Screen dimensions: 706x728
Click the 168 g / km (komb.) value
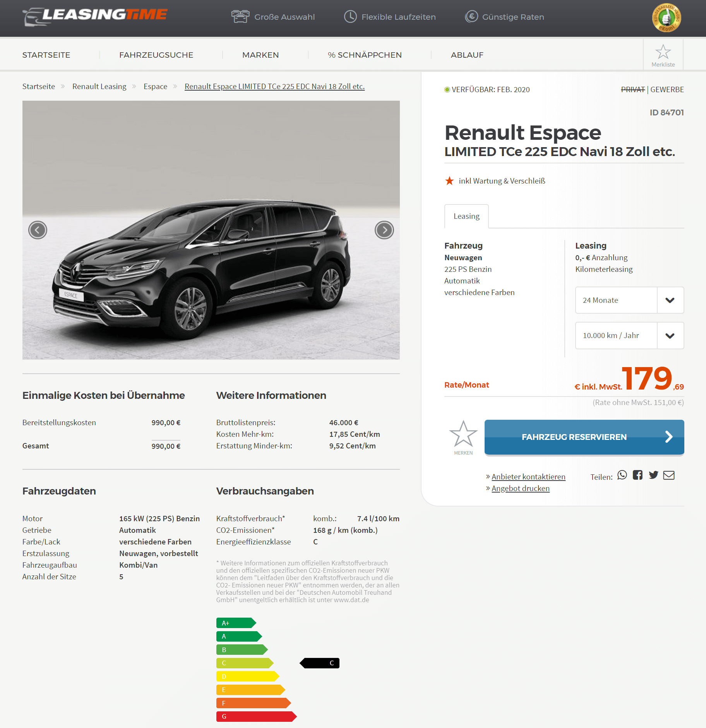pos(345,530)
